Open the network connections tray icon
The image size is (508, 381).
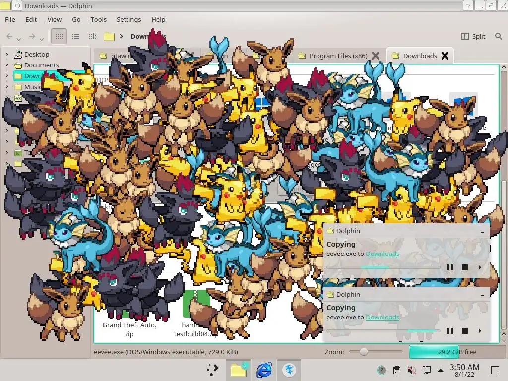[427, 370]
